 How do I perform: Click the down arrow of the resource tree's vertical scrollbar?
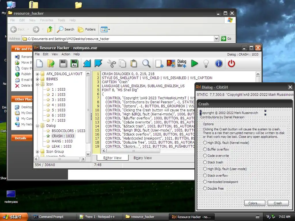coord(88,154)
